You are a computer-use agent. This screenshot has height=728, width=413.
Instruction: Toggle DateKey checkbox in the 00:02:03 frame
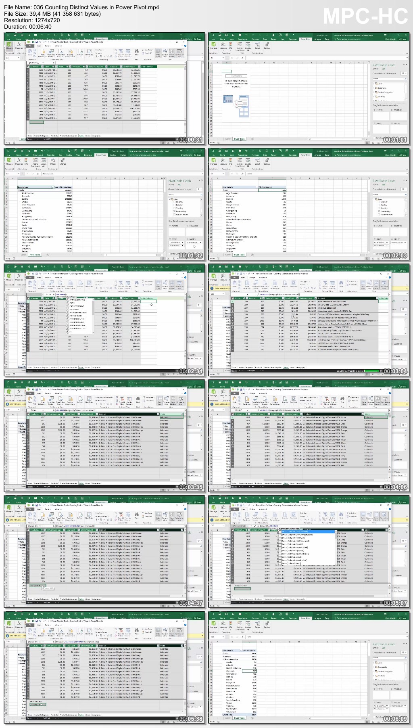(x=379, y=205)
